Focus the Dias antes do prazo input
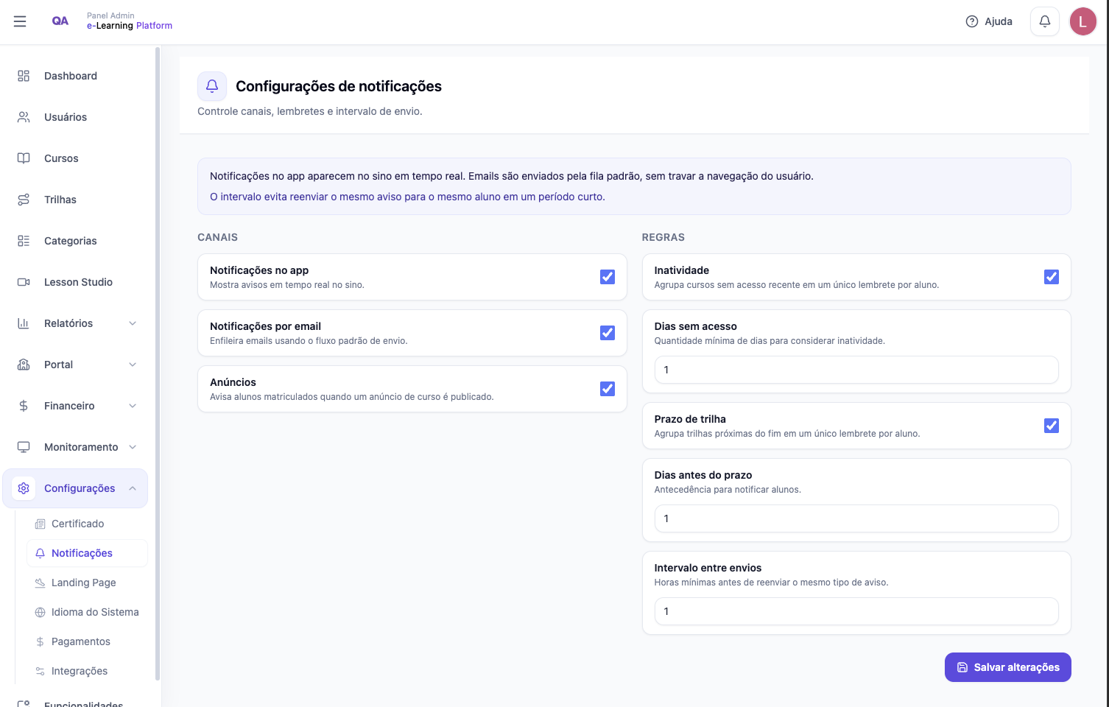Viewport: 1109px width, 707px height. [x=856, y=518]
